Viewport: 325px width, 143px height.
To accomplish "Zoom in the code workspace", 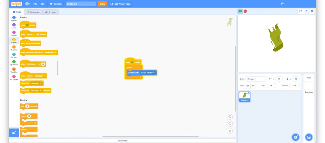I will (x=230, y=117).
